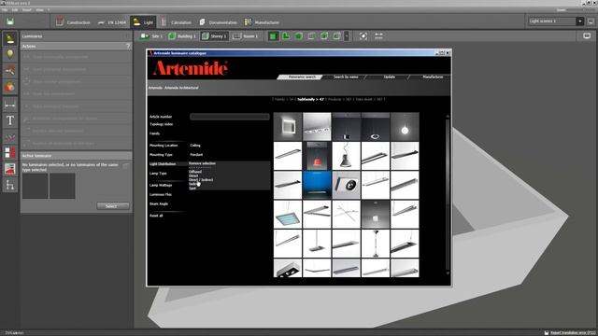
Task: Select the Text tool T icon
Action: (10, 120)
